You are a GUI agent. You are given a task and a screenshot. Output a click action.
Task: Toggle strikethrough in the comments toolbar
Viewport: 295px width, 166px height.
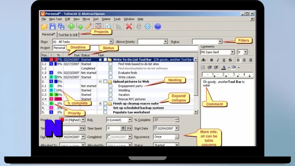click(230, 60)
